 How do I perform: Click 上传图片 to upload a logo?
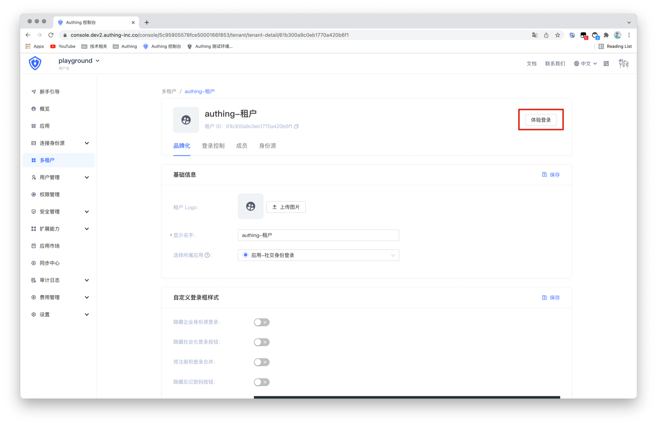click(286, 207)
